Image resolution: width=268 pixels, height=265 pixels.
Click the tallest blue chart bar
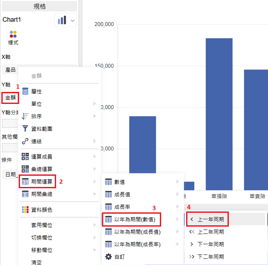tap(219, 114)
